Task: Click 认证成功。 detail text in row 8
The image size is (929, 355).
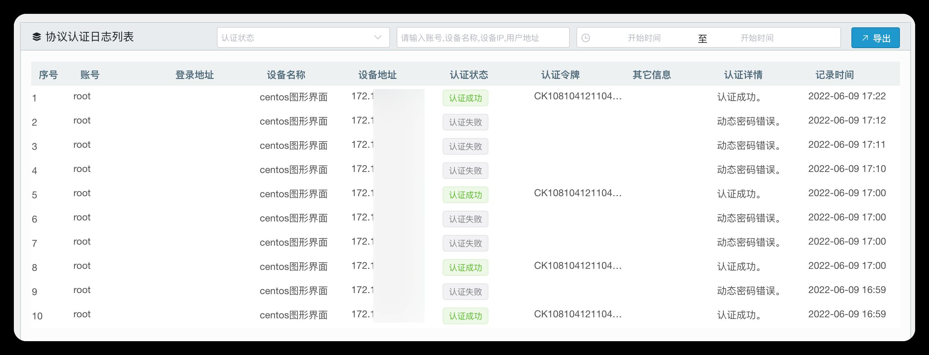Action: click(739, 267)
